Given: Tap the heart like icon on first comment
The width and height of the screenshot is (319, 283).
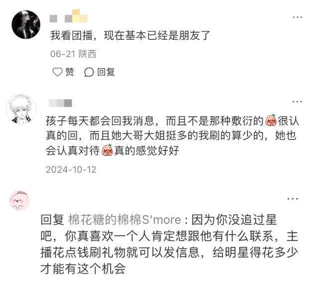Looking at the screenshot, I should 57,72.
